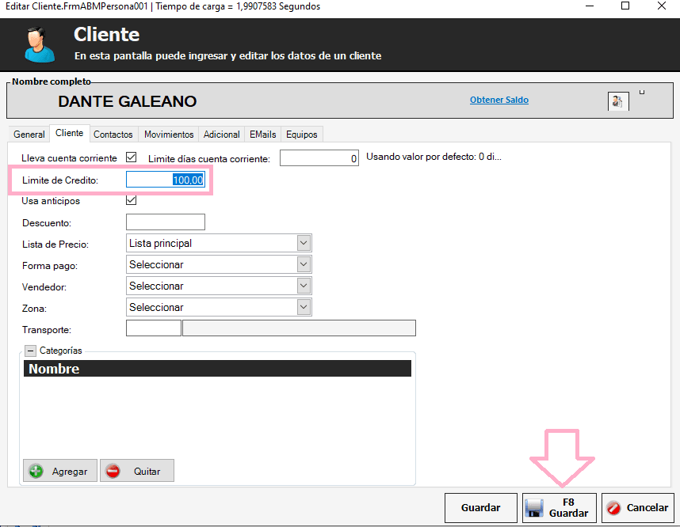Image resolution: width=680 pixels, height=527 pixels.
Task: Open the Lista de Precio dropdown
Action: tap(304, 243)
